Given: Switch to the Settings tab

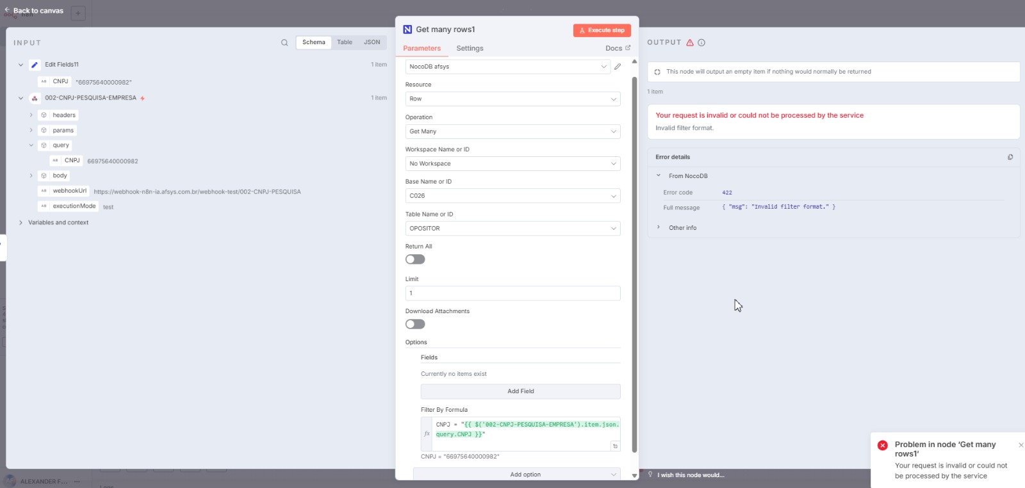Looking at the screenshot, I should point(470,49).
